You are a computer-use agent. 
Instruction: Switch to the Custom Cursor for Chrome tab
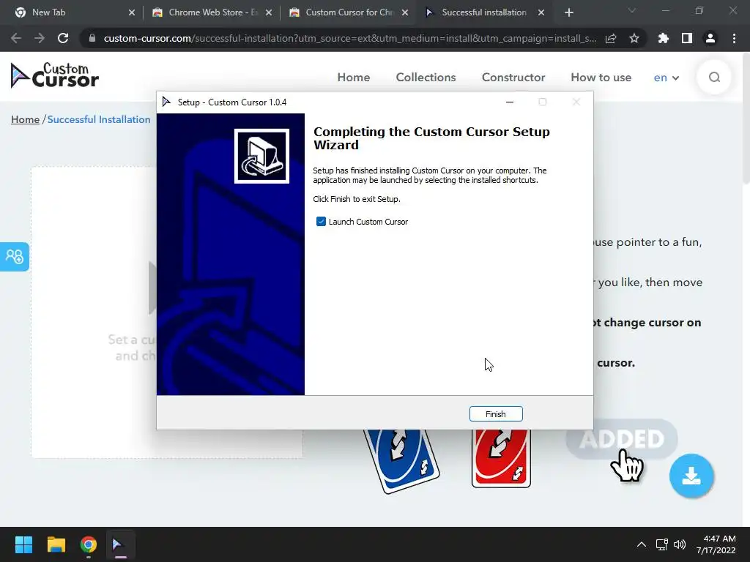tap(349, 12)
